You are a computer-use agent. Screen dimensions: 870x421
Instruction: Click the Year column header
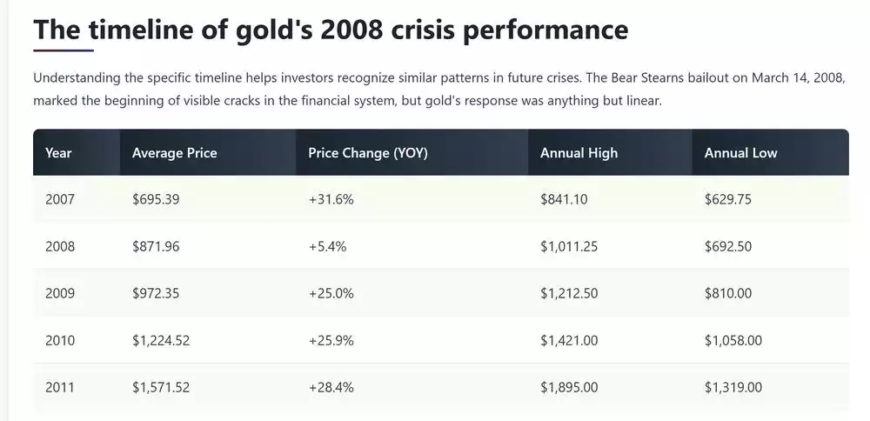[x=58, y=153]
